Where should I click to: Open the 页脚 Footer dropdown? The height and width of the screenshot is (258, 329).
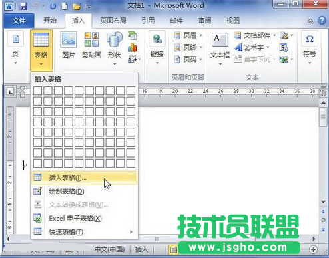[x=188, y=47]
